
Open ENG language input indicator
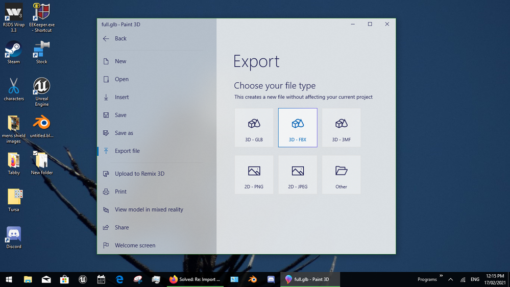(475, 279)
